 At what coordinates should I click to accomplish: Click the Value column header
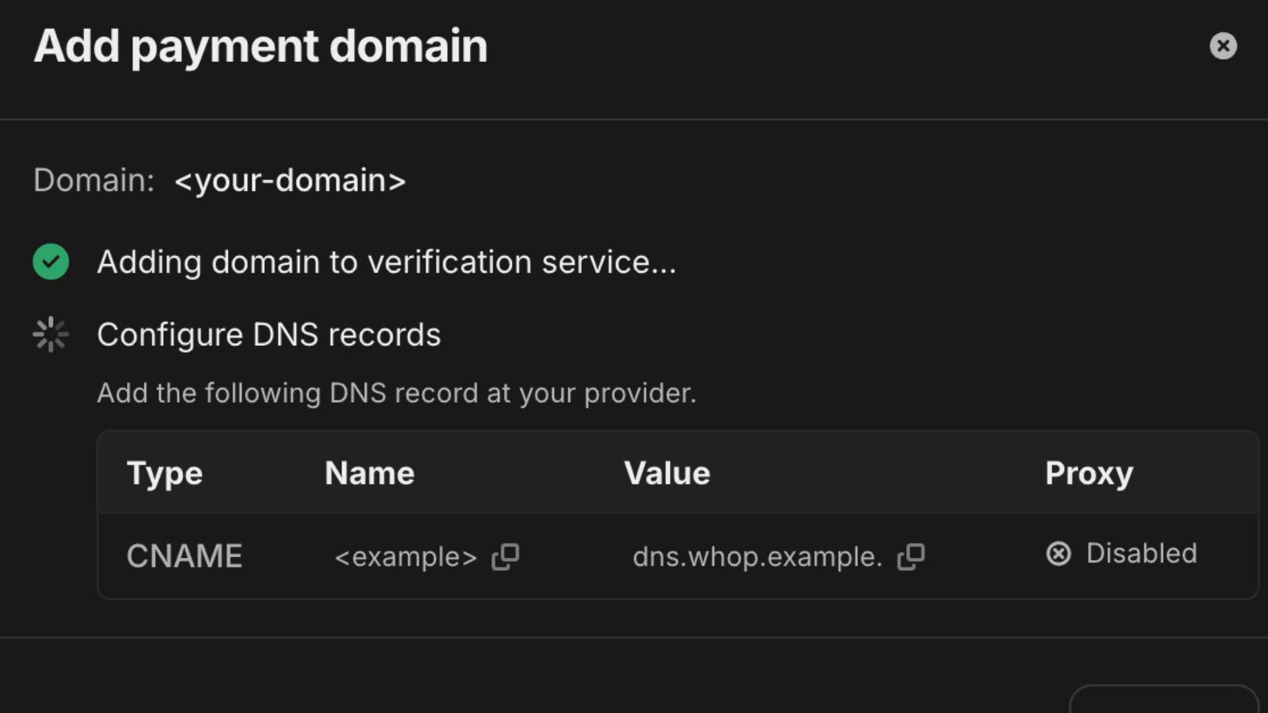pyautogui.click(x=667, y=473)
